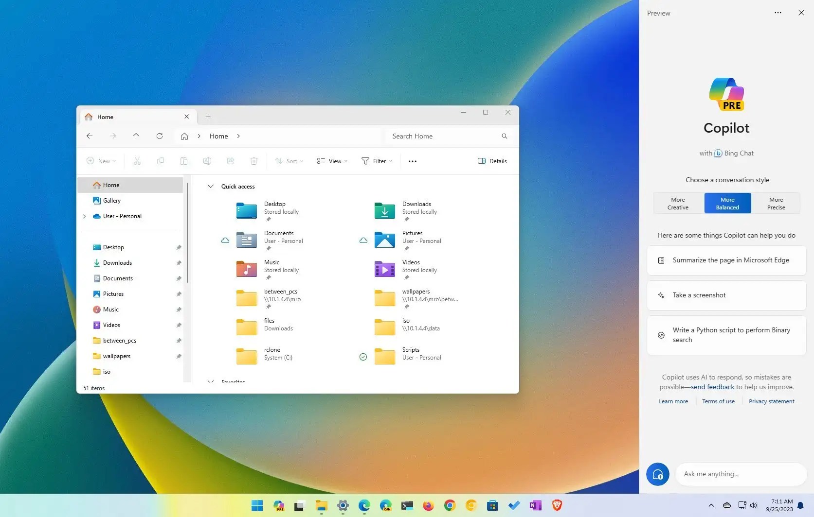Click the breadcrumb chevron after Home
The height and width of the screenshot is (517, 814).
tap(238, 136)
